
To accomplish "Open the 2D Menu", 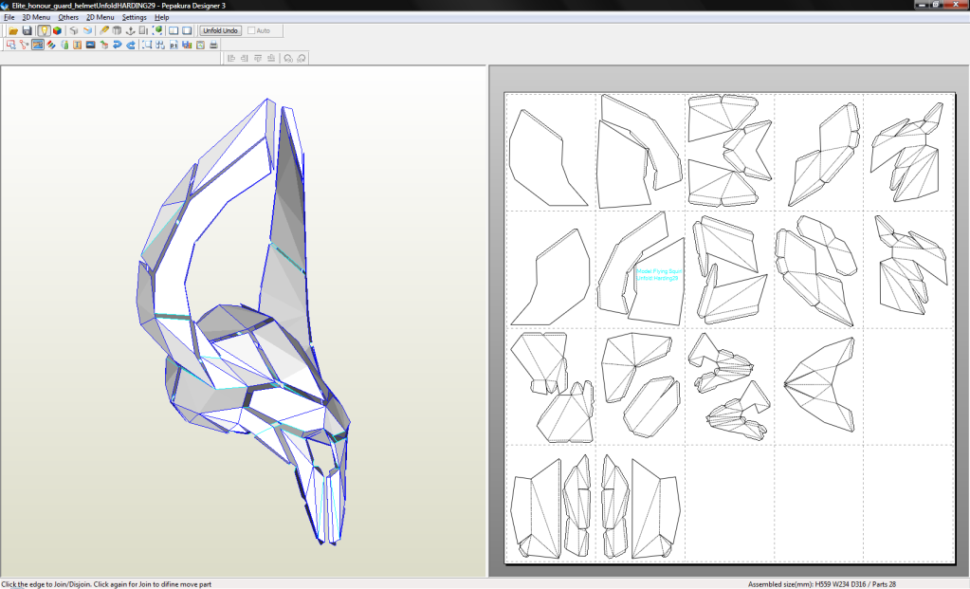I will (x=101, y=17).
